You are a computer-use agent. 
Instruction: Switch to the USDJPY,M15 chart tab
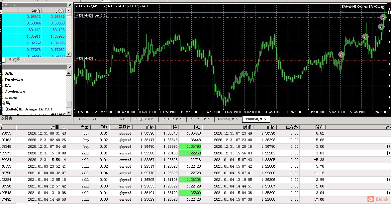[144, 119]
